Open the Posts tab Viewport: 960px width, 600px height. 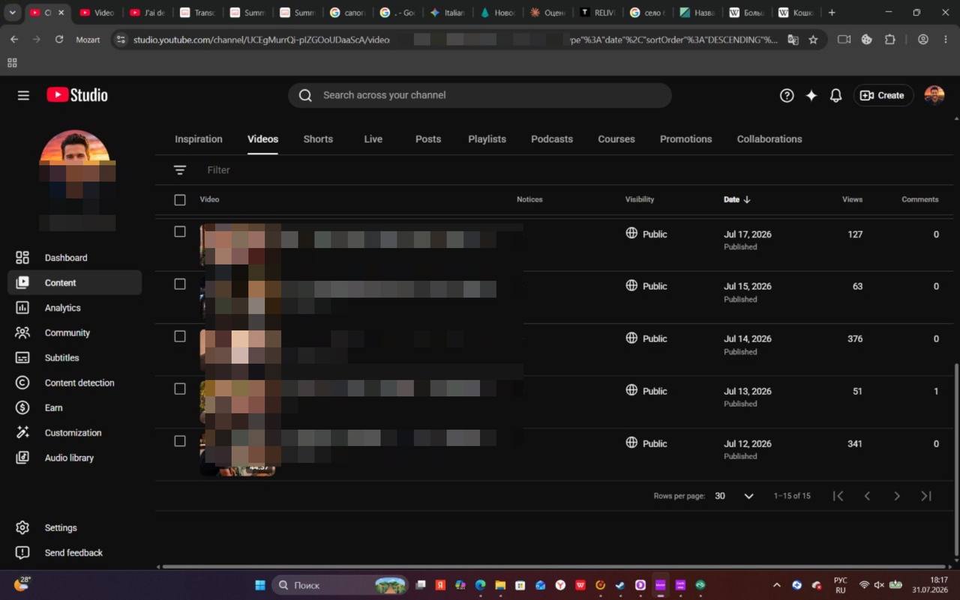click(x=428, y=139)
